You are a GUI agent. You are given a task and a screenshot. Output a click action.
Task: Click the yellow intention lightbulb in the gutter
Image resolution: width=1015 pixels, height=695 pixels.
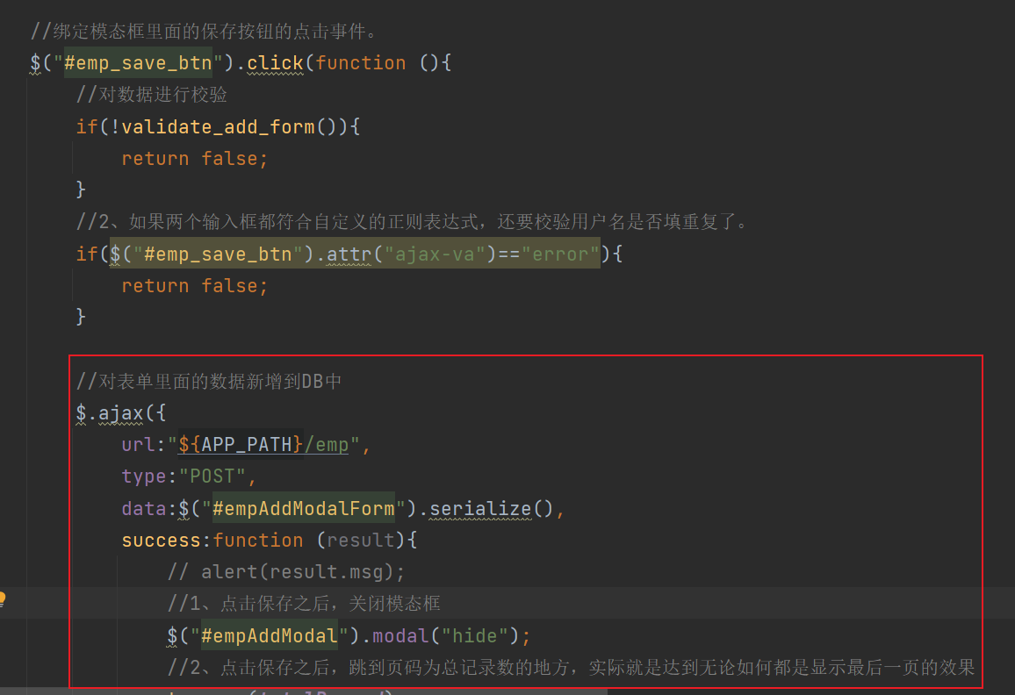[x=2, y=599]
